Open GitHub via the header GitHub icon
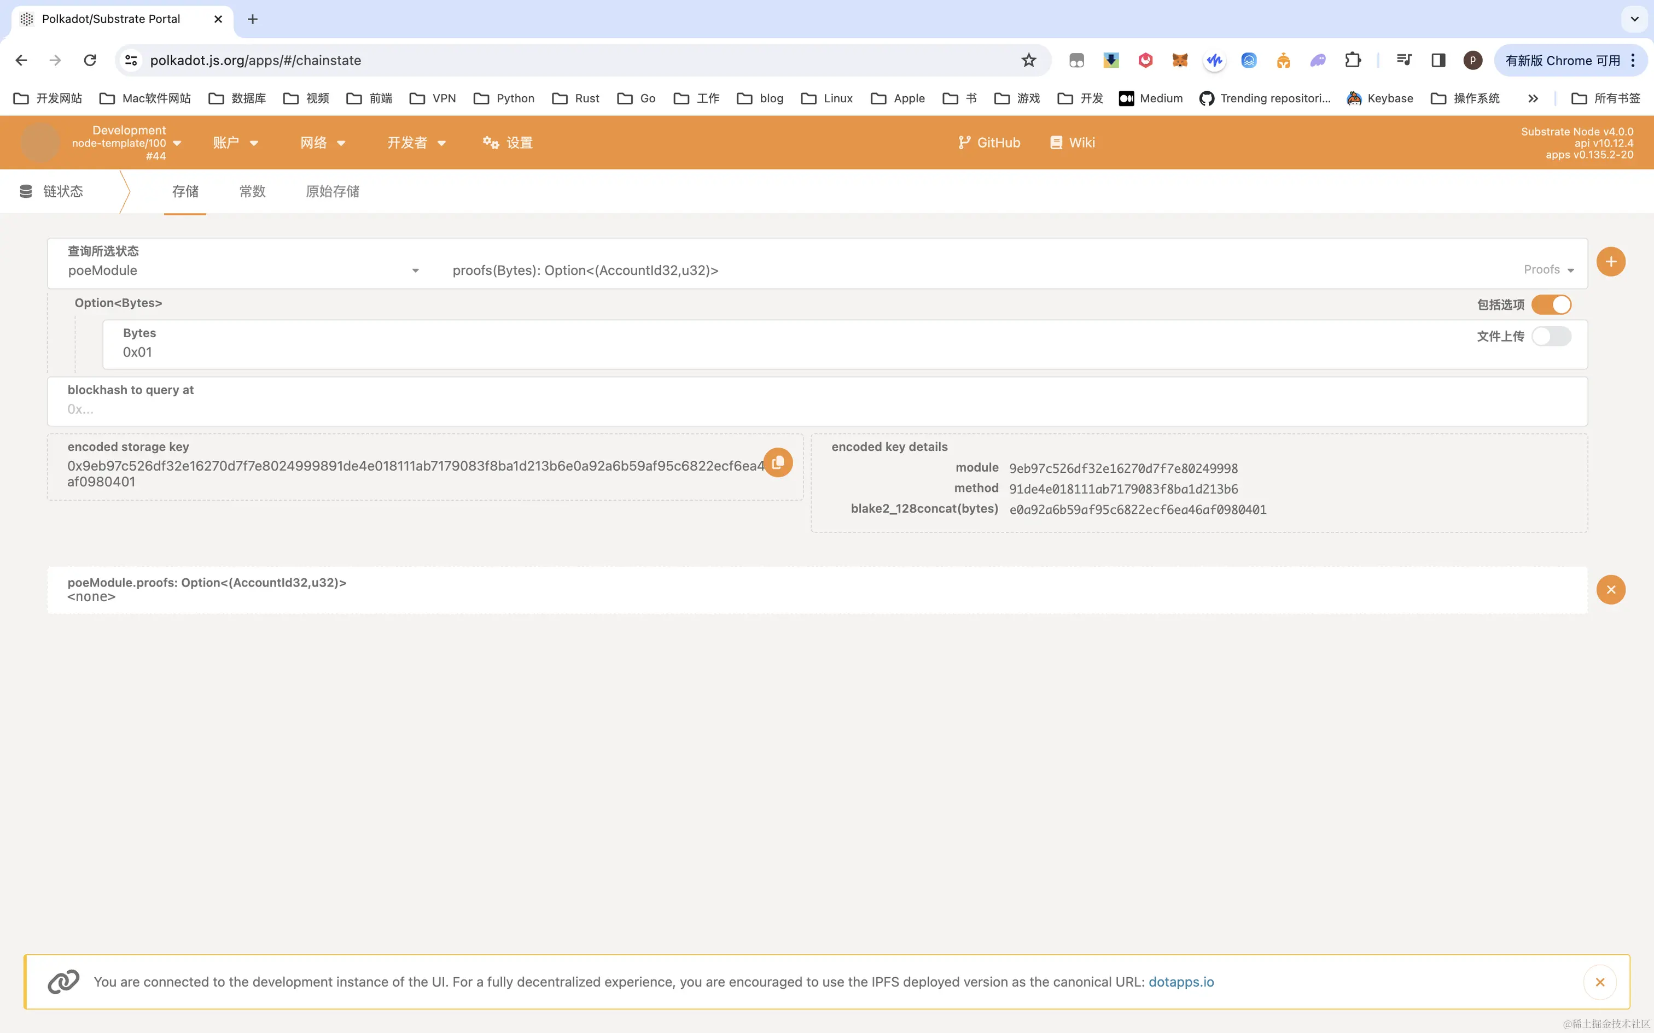Screen dimensions: 1654x1033 pos(989,142)
